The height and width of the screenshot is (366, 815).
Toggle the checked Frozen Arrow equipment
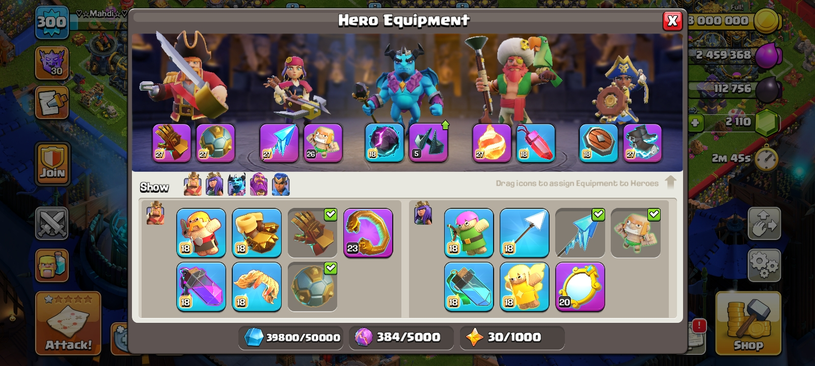580,233
